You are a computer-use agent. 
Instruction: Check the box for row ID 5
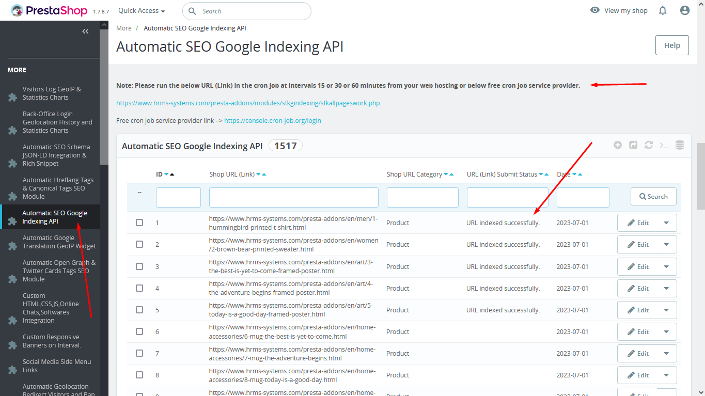click(x=139, y=310)
